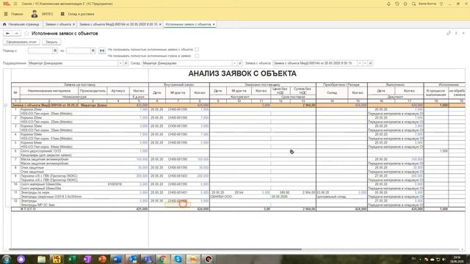Click the horizontal scrollbar of the report
This screenshot has width=470, height=264.
pyautogui.click(x=155, y=249)
